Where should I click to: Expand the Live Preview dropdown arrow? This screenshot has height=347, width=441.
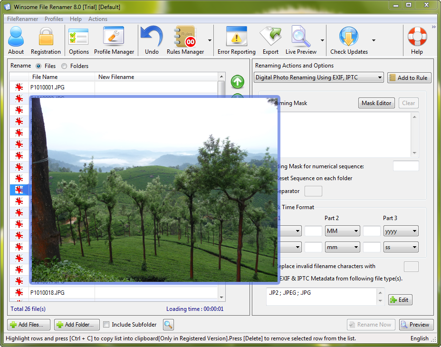[322, 40]
